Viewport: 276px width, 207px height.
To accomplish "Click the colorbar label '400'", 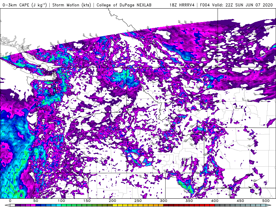I will coord(215,201).
